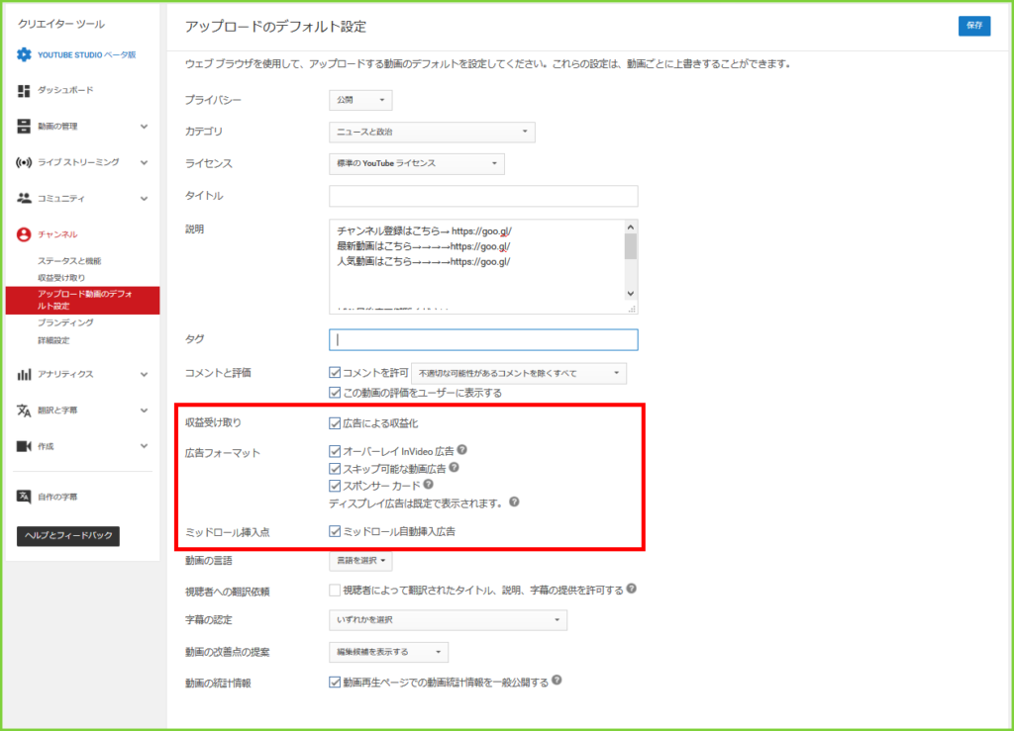1014x731 pixels.
Task: Click help icon beside スポンサー カード
Action: (428, 485)
